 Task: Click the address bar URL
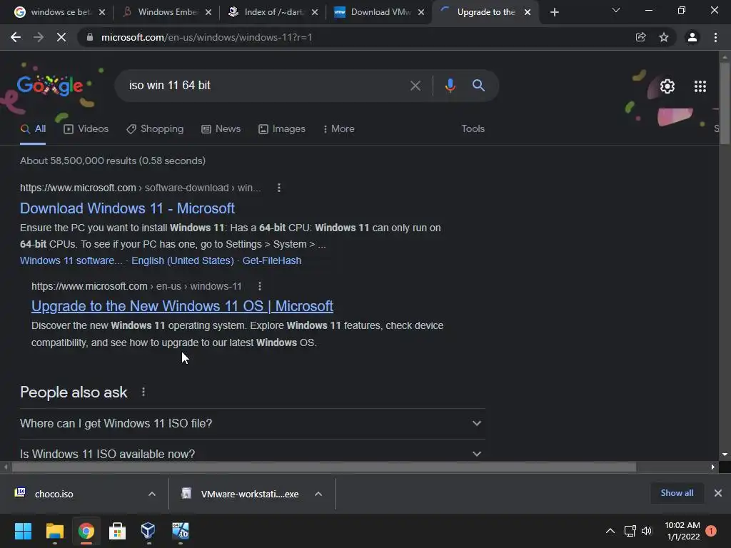(x=206, y=37)
